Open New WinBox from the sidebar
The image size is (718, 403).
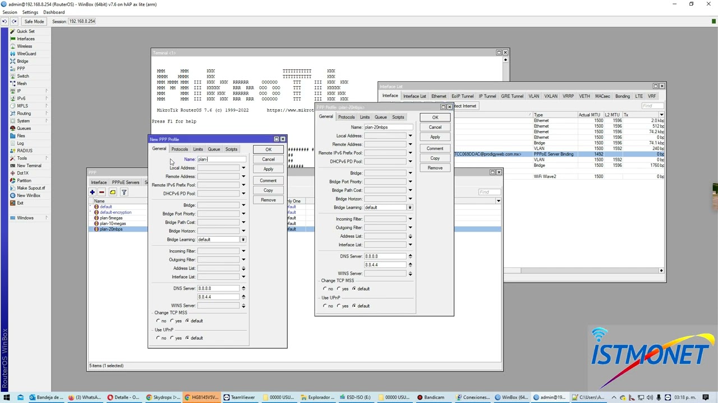(x=28, y=195)
